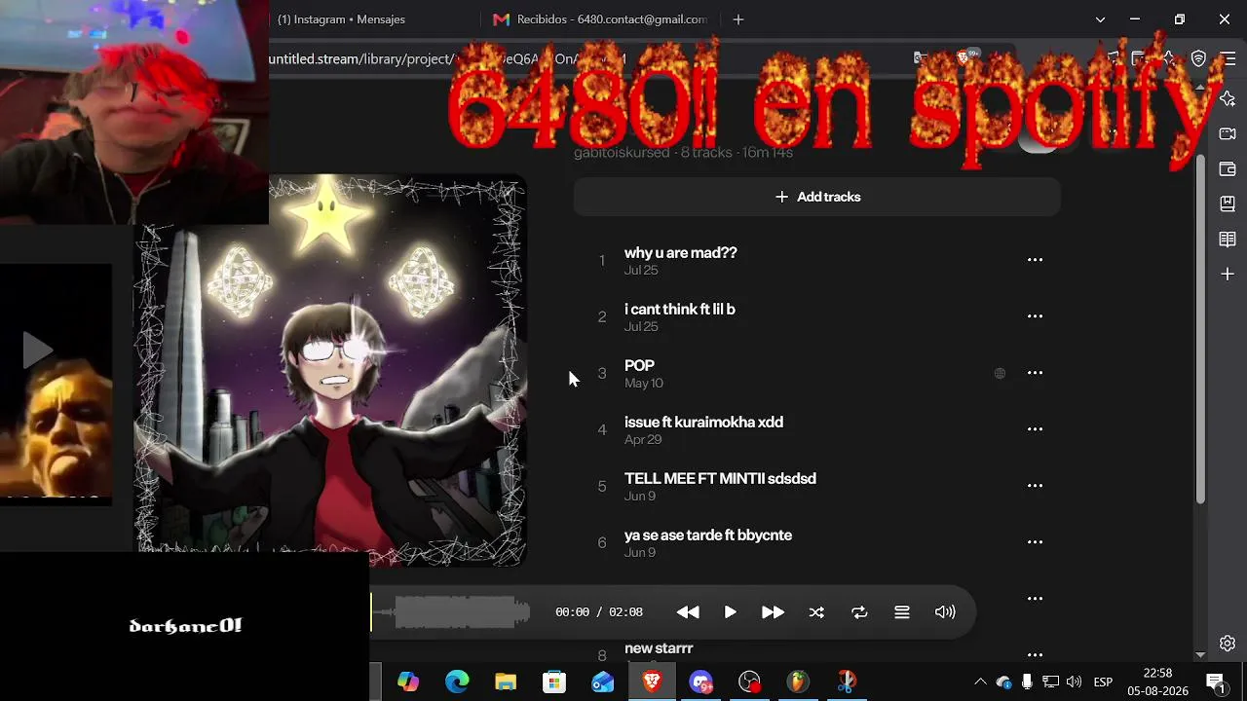
Task: Click the OneDrive tray icon
Action: pyautogui.click(x=1003, y=683)
